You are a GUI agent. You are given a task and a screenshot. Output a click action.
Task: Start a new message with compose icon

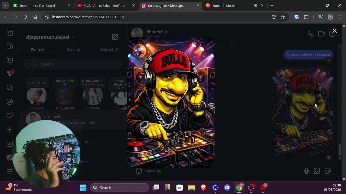click(x=115, y=37)
